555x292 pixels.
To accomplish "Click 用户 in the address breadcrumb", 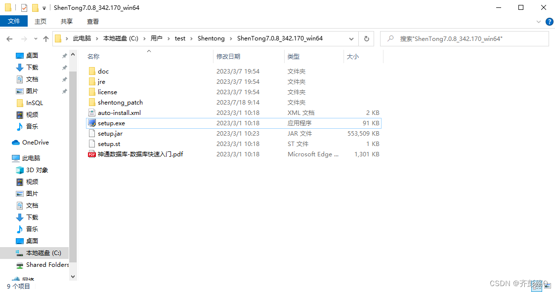I will click(x=156, y=38).
